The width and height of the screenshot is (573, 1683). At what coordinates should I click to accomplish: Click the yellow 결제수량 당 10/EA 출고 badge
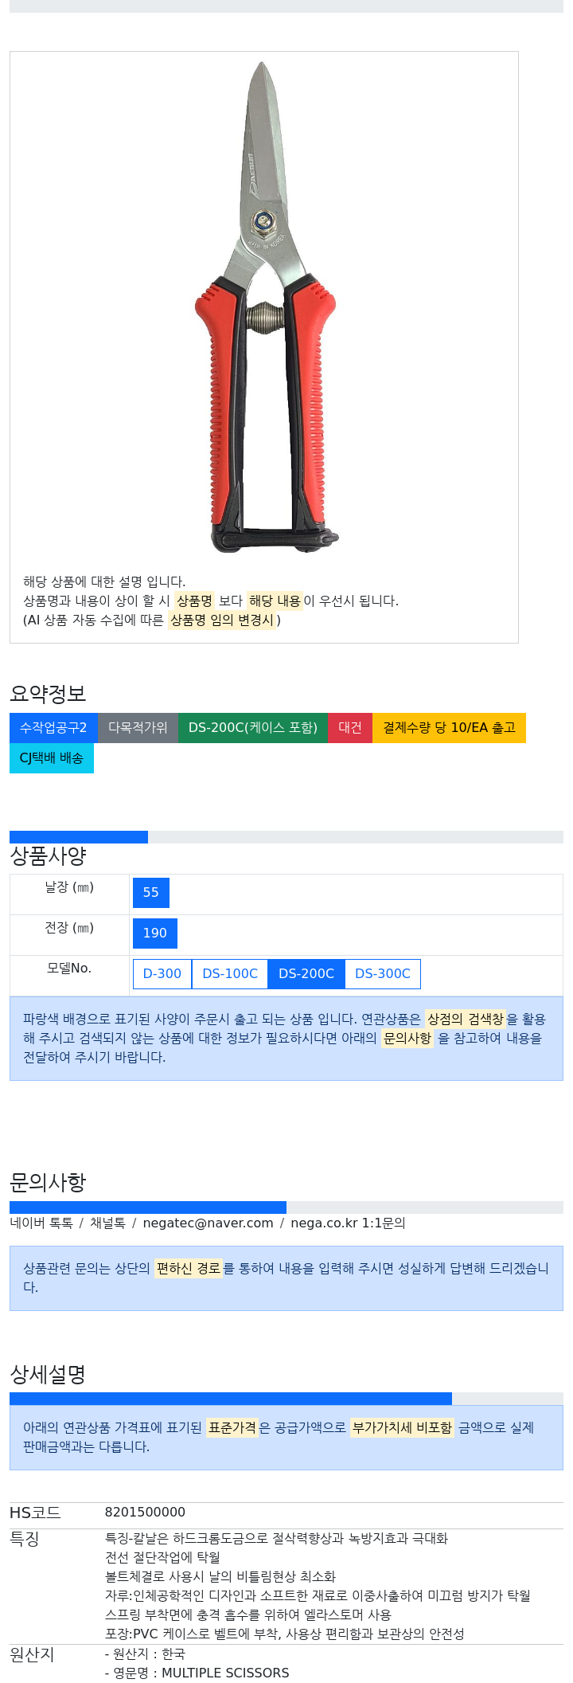pyautogui.click(x=449, y=728)
